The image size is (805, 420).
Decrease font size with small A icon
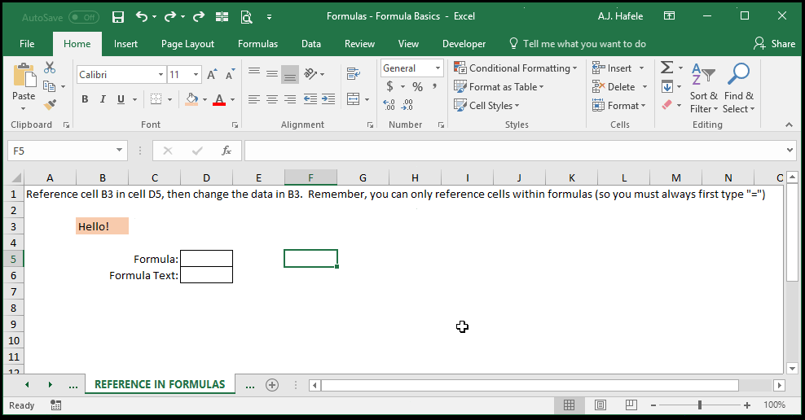[230, 75]
